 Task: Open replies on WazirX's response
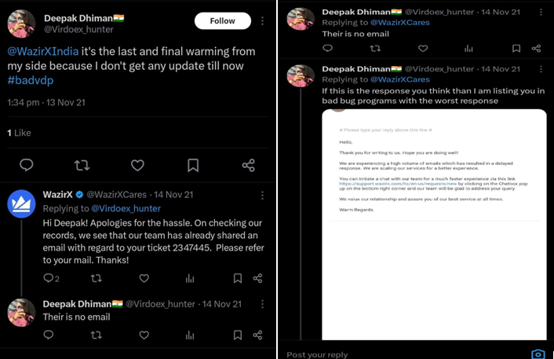pyautogui.click(x=49, y=278)
